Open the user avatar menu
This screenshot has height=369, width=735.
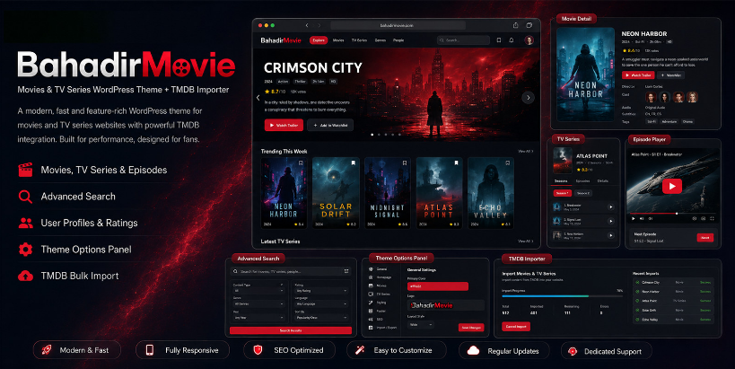point(529,40)
